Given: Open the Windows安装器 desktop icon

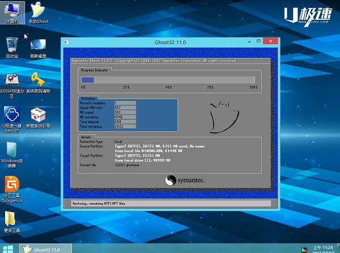Looking at the screenshot, I should coord(12,155).
